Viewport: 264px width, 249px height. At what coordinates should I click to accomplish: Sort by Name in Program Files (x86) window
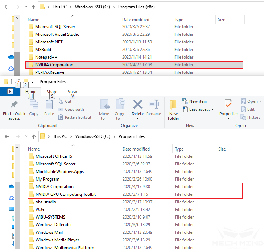coord(33,20)
